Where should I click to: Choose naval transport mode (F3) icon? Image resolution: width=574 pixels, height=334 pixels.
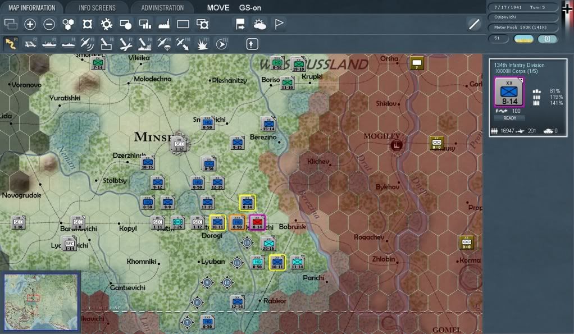click(49, 44)
